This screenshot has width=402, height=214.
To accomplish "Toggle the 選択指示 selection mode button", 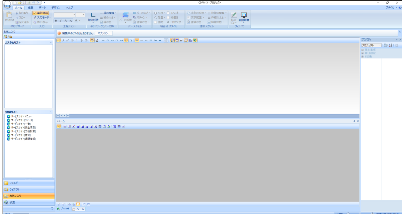I will coord(41,13).
